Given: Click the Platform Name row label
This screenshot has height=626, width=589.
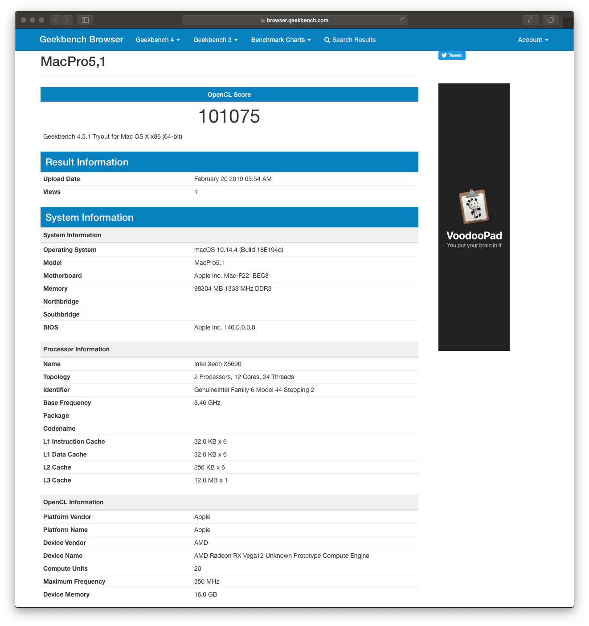Looking at the screenshot, I should tap(65, 530).
